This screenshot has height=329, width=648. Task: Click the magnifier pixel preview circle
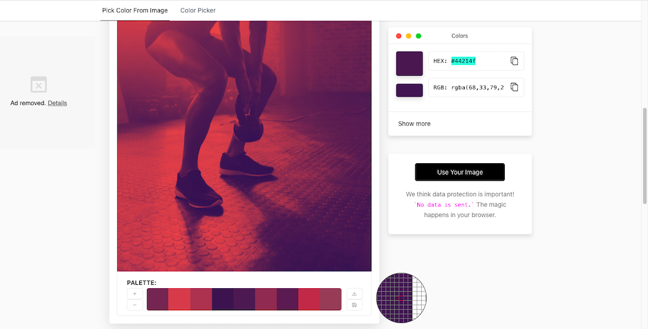(401, 298)
